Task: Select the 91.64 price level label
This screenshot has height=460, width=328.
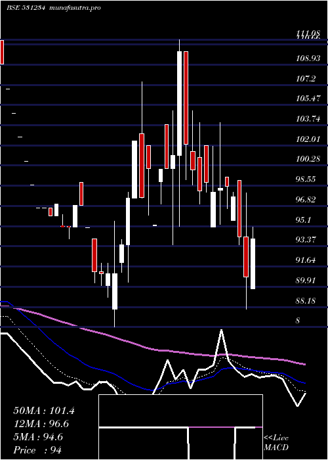Action: coord(306,260)
